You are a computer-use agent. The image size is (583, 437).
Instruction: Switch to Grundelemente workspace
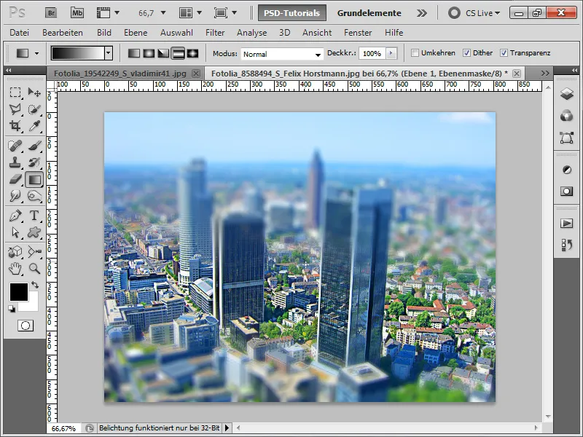369,13
